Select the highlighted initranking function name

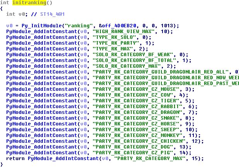pyautogui.click(x=29, y=3)
